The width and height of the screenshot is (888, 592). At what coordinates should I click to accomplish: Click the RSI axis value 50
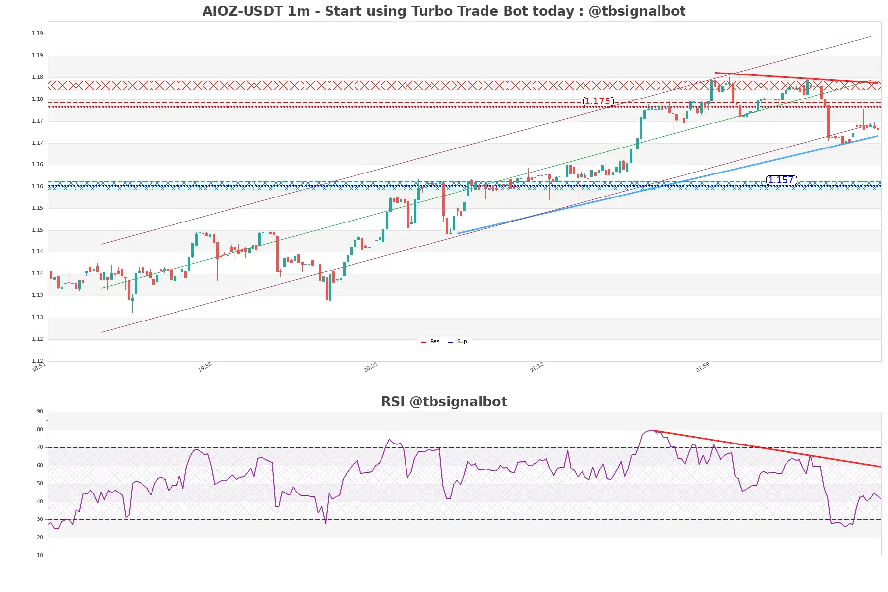pos(40,484)
